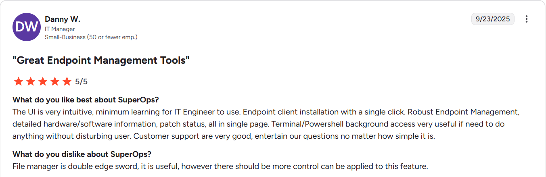Click "What do you dislike" heading
The height and width of the screenshot is (177, 546).
[x=82, y=154]
